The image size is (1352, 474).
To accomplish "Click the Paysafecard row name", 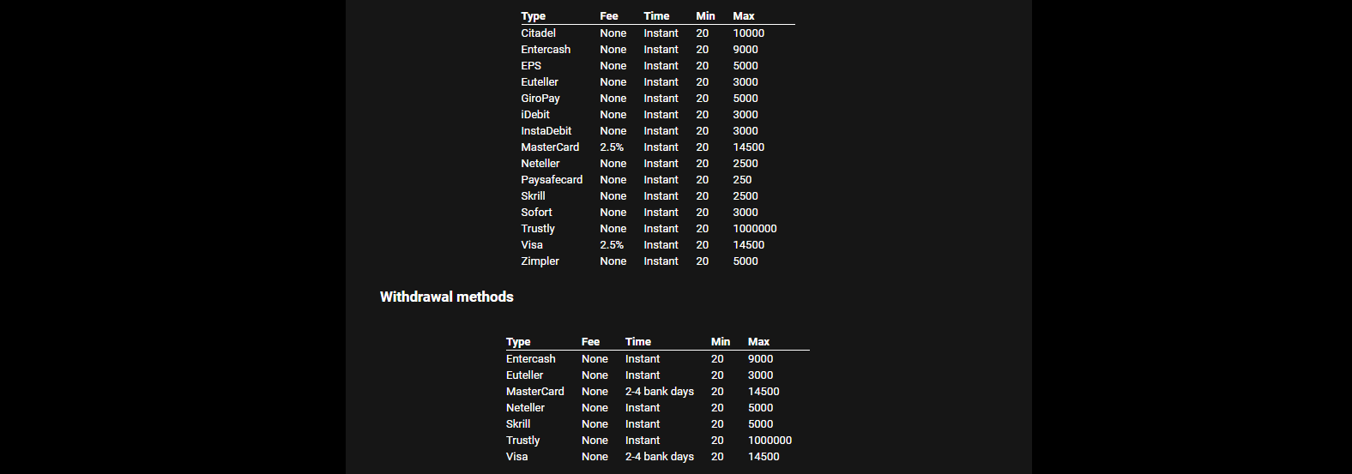I will pyautogui.click(x=552, y=180).
